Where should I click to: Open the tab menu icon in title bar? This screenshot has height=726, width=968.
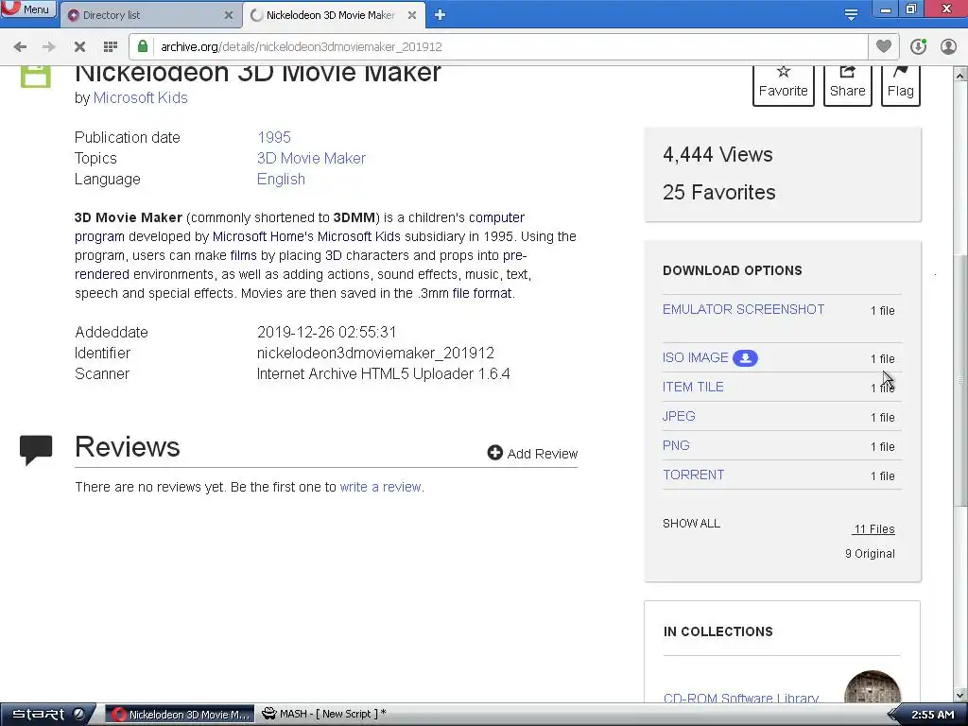[x=851, y=14]
